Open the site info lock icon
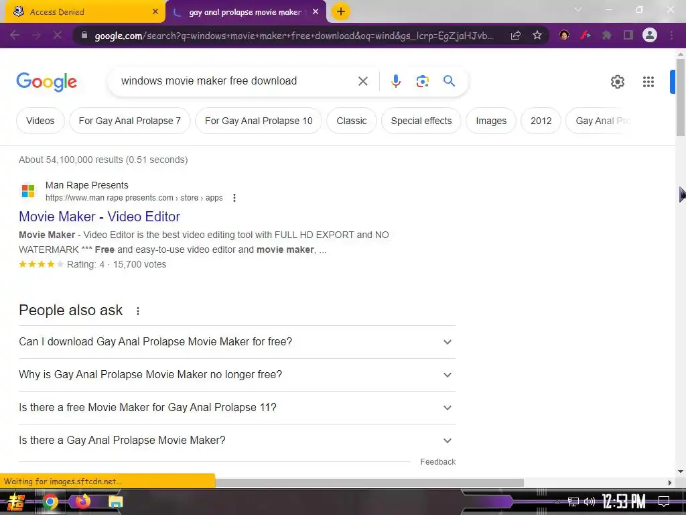The width and height of the screenshot is (686, 515). coord(84,35)
